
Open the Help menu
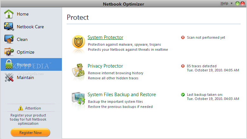tap(224, 3)
